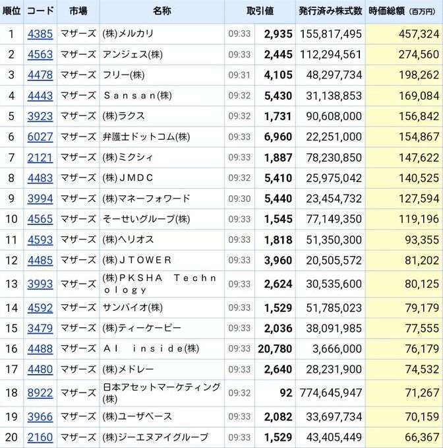The width and height of the screenshot is (443, 448).
Task: Open stock code 4443 link
Action: (40, 96)
